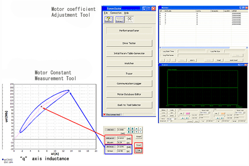This screenshot has width=249, height=166.
Task: Click the small up arrow at far right
Action: pyautogui.click(x=140, y=129)
